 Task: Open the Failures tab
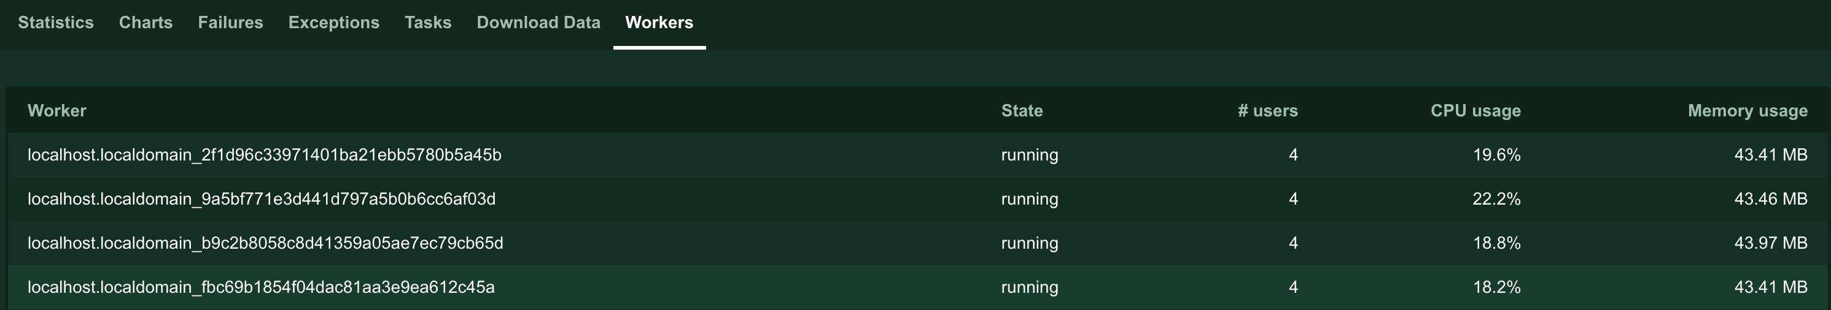tap(230, 23)
